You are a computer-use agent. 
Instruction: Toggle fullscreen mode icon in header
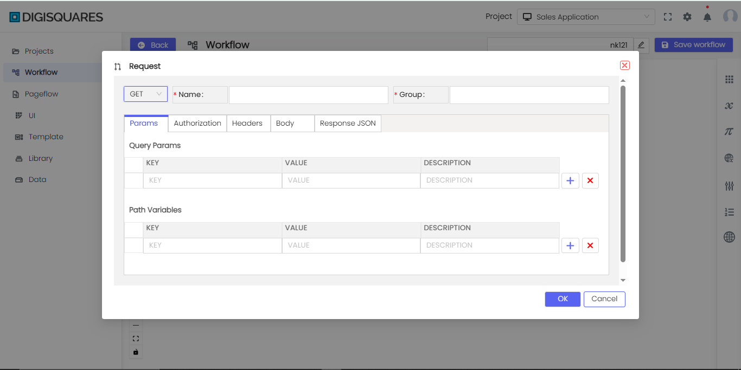click(x=668, y=17)
